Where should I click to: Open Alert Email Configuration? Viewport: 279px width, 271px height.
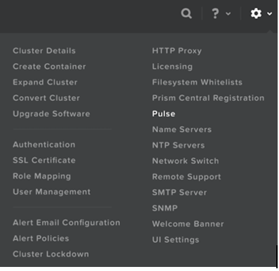coord(66,223)
